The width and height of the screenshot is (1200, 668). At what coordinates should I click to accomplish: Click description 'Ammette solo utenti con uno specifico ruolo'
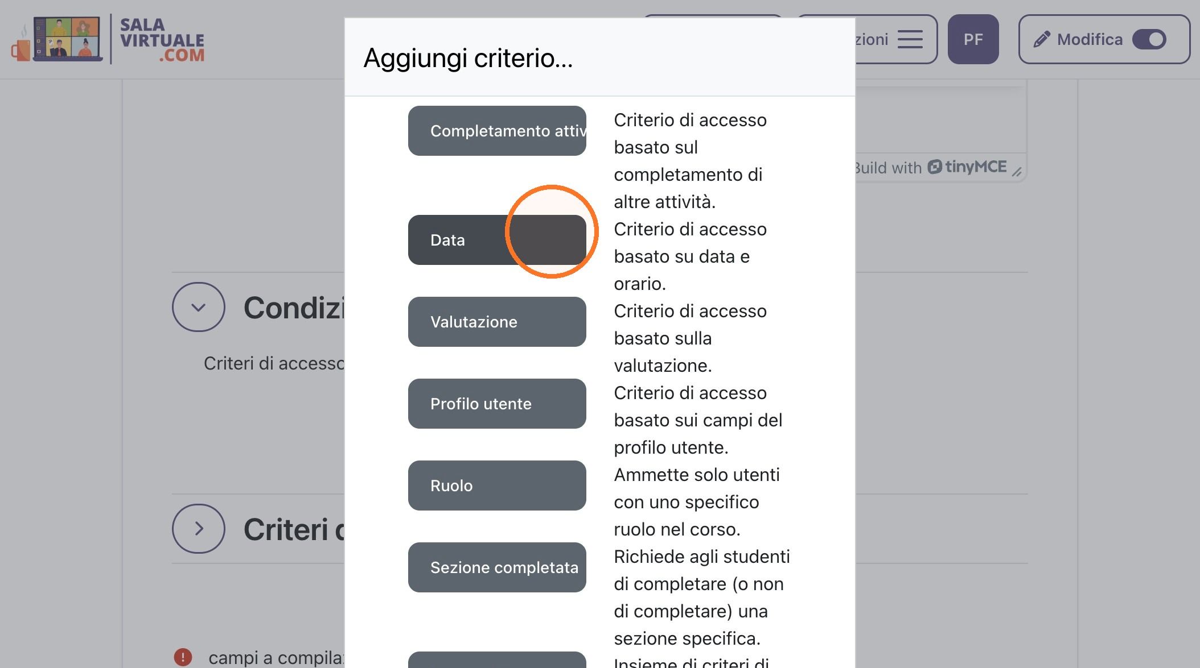[697, 502]
